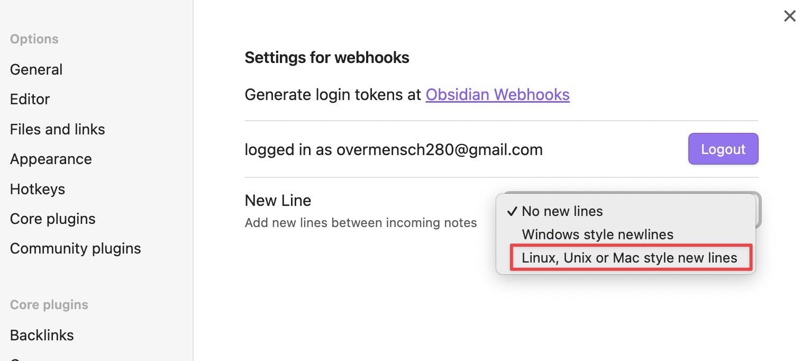The height and width of the screenshot is (361, 801).
Task: Choose the checked No new lines option
Action: [562, 211]
